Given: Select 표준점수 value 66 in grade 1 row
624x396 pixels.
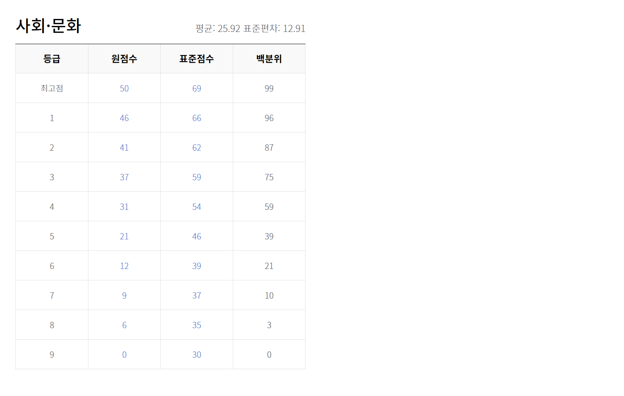Looking at the screenshot, I should pos(197,118).
